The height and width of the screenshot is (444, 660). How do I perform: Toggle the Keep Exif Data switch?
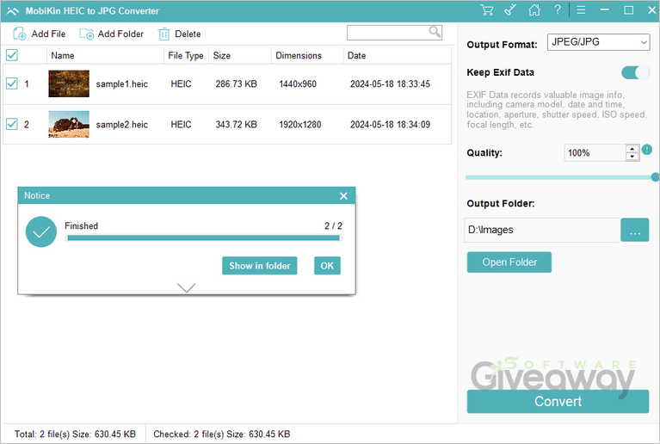[636, 72]
